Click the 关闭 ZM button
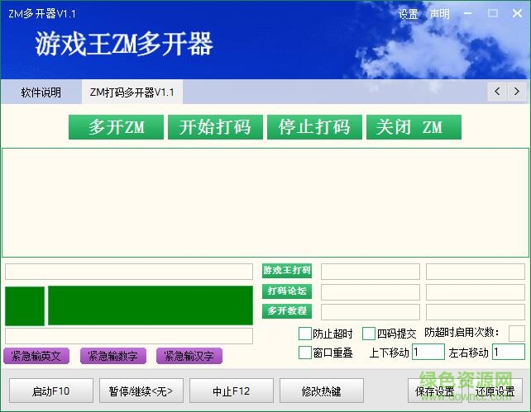This screenshot has width=531, height=412. [414, 127]
